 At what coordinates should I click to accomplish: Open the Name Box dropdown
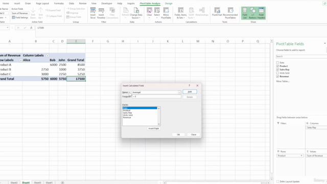[8, 28]
